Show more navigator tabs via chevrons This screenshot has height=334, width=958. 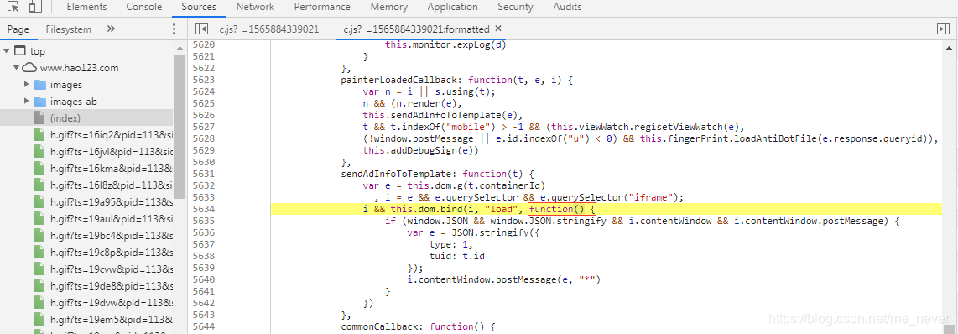[x=111, y=29]
